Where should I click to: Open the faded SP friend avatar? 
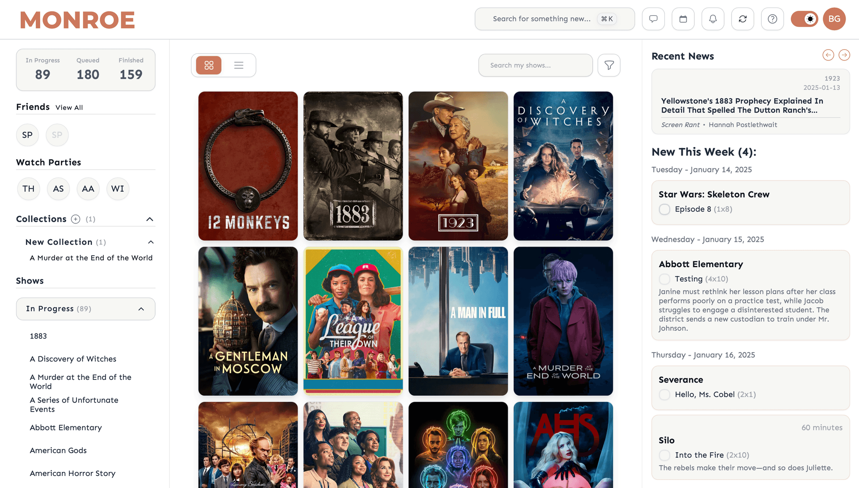point(57,135)
